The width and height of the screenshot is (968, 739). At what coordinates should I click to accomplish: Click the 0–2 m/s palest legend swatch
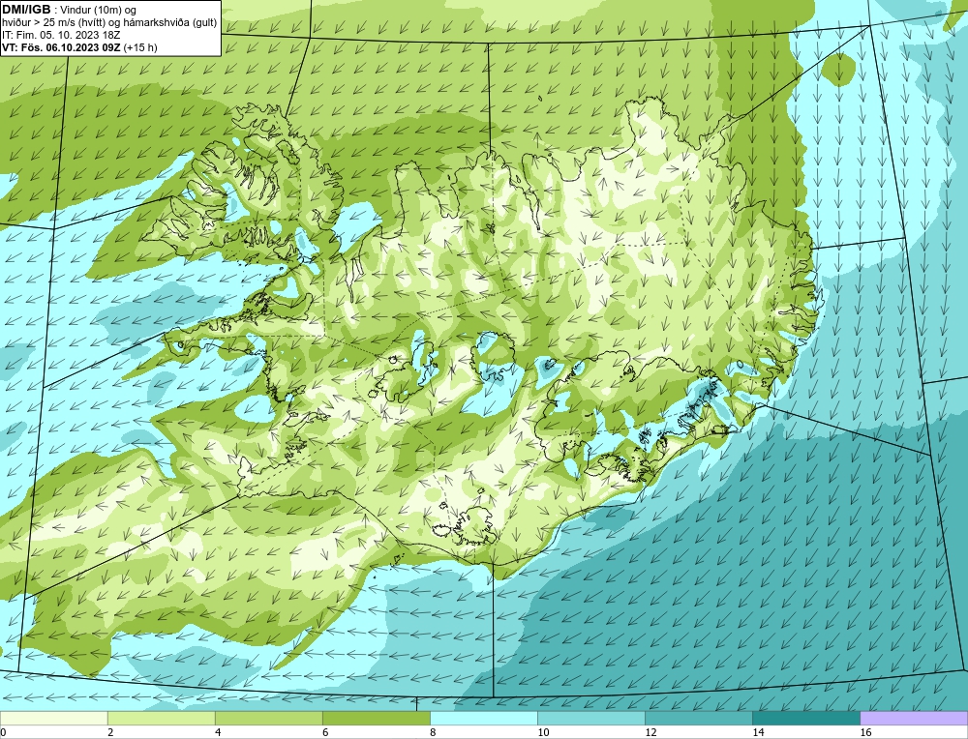click(53, 718)
